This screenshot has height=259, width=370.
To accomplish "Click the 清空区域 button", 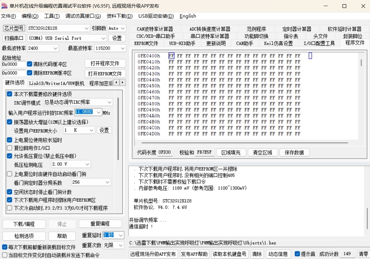I will (262, 153).
